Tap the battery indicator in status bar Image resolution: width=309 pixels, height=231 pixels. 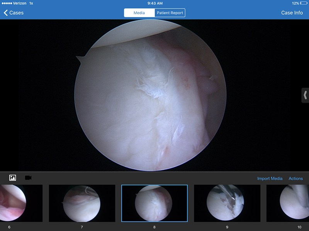(304, 3)
